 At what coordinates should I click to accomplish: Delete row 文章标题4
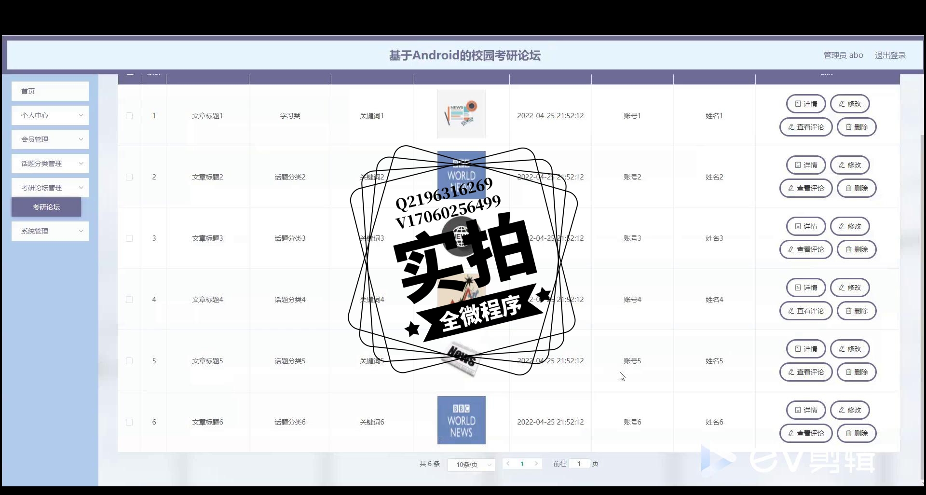[857, 311]
